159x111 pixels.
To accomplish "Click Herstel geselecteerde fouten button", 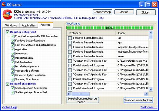I will (x=83, y=100).
